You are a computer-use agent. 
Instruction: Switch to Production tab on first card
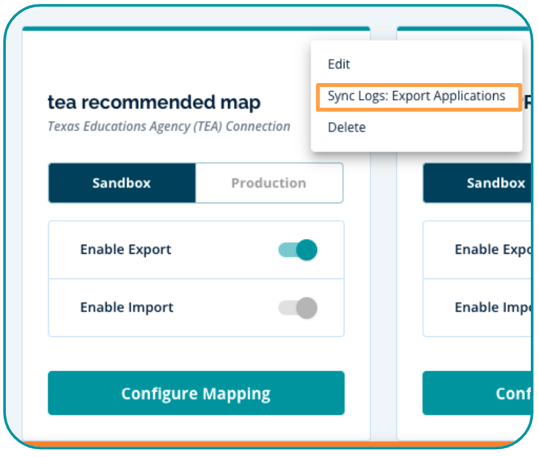point(268,183)
